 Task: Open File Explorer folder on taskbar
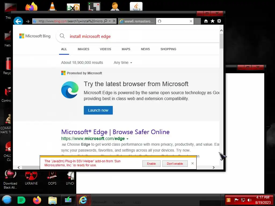coord(53,200)
